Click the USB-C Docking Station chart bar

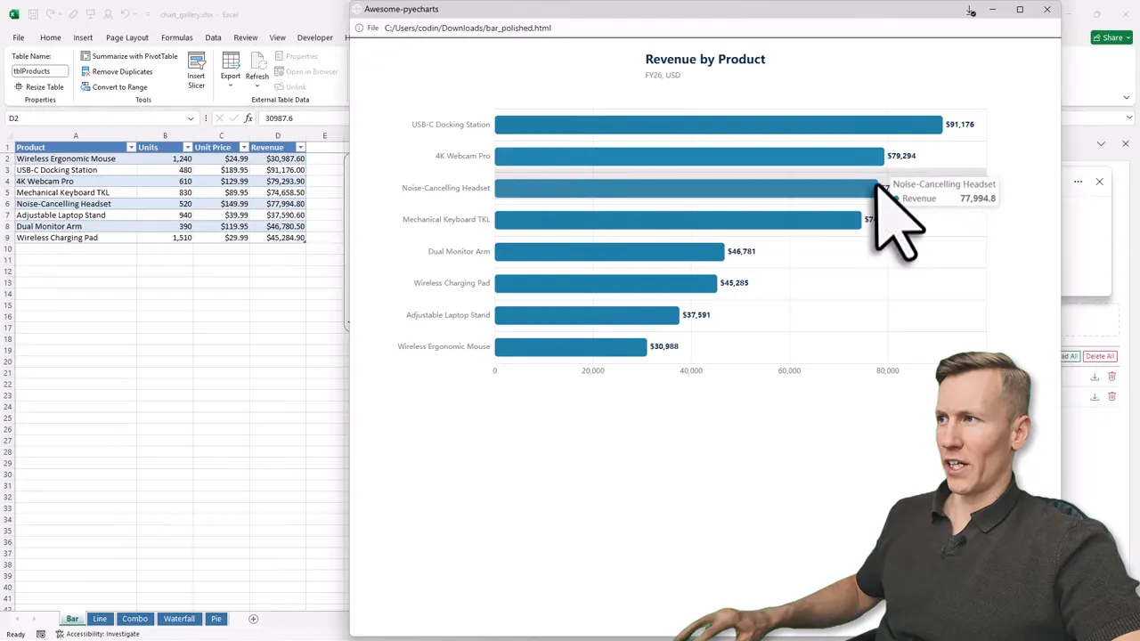coord(718,125)
